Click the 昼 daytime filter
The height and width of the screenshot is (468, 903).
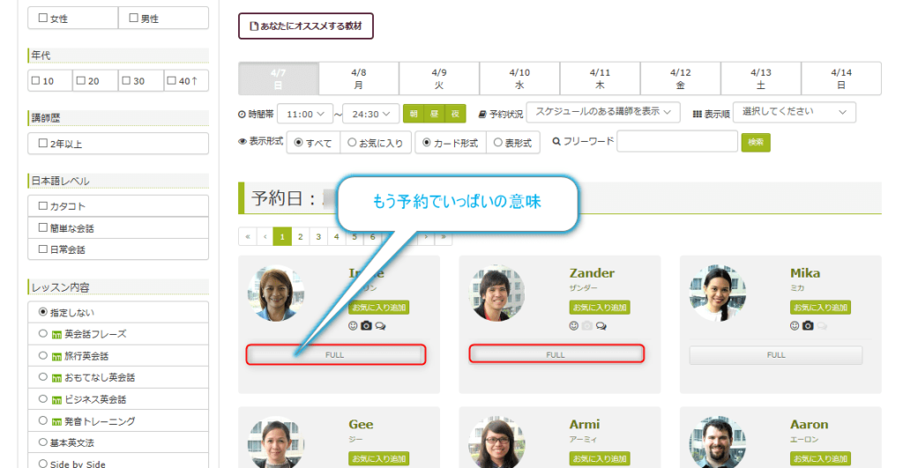434,114
